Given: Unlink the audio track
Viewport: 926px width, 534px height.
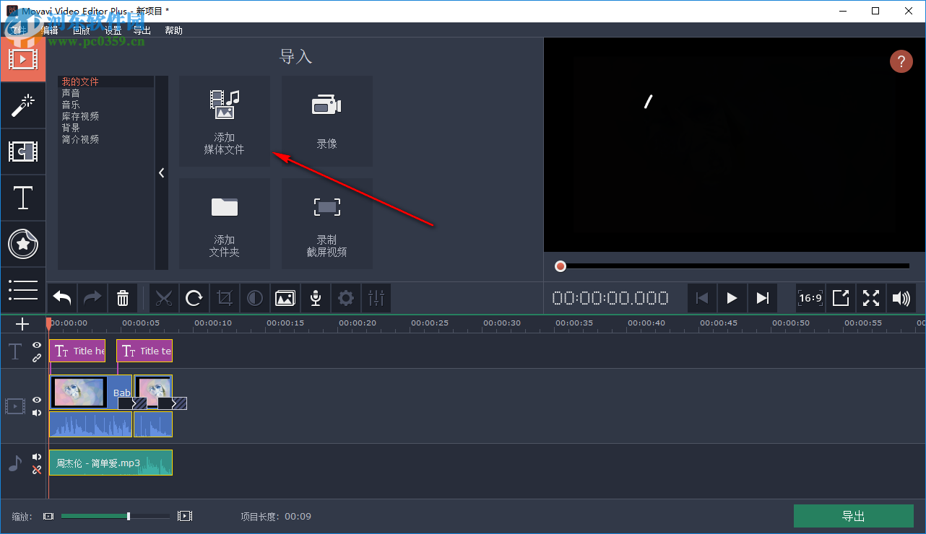Looking at the screenshot, I should 36,470.
